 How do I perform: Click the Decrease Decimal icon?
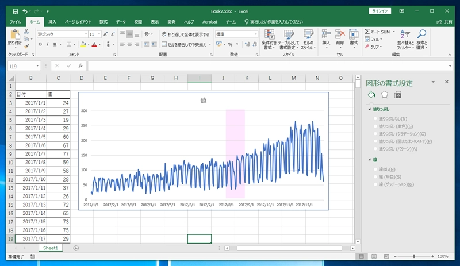click(255, 44)
